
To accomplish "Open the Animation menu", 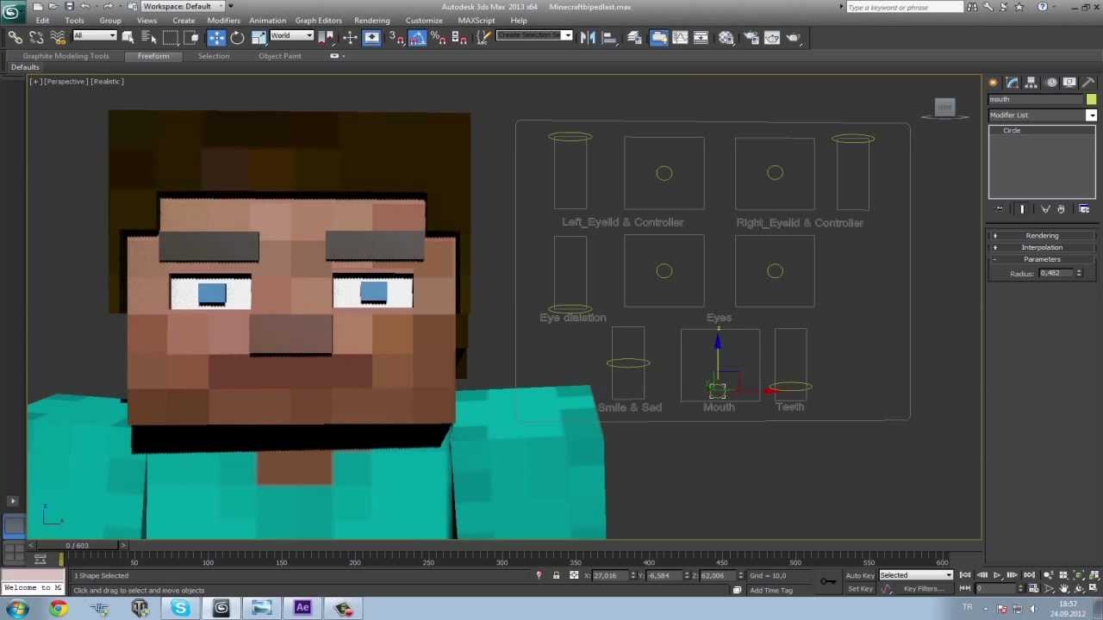I will click(267, 20).
